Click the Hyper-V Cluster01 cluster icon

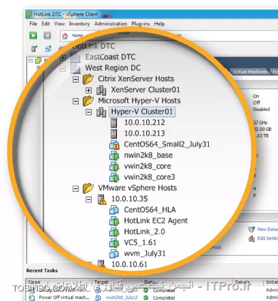pos(101,112)
